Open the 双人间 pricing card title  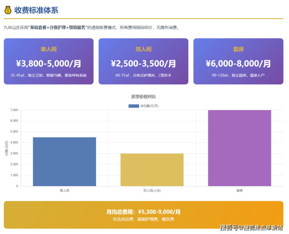click(143, 49)
